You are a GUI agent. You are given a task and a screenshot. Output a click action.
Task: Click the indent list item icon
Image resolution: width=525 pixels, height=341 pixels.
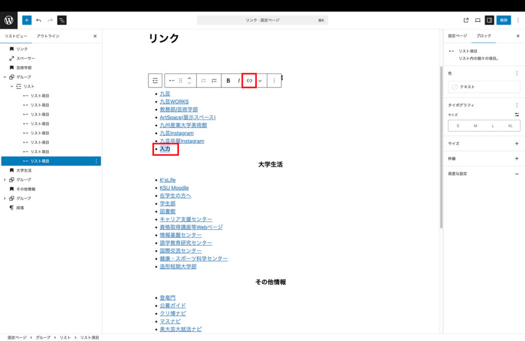214,81
